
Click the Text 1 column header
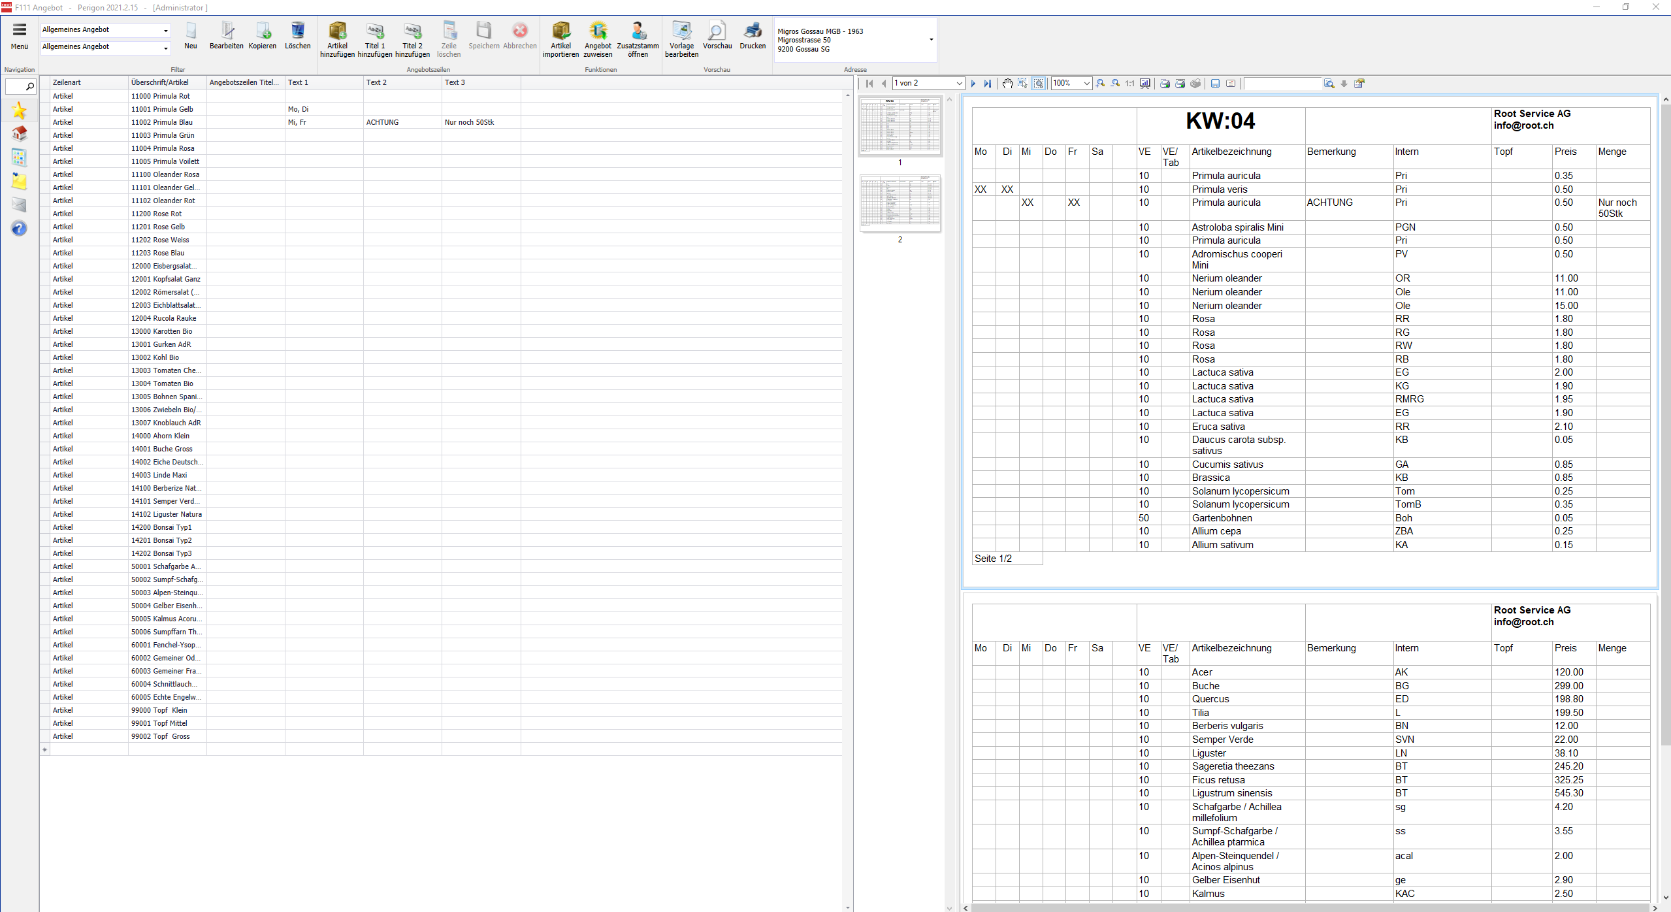pos(323,82)
